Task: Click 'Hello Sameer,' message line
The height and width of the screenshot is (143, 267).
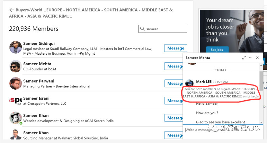Action: click(x=207, y=104)
